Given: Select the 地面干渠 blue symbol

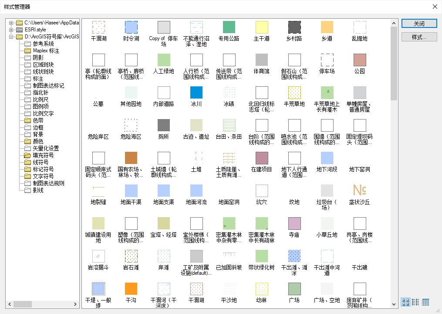Looking at the screenshot, I should (131, 191).
